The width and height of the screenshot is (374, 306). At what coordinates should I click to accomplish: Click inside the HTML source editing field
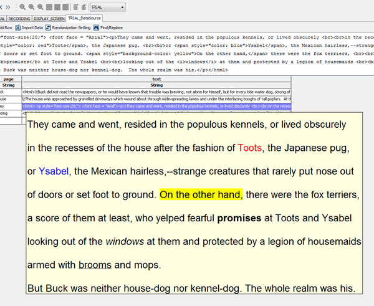click(187, 54)
